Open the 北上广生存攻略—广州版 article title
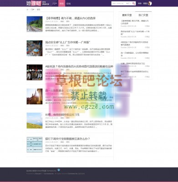178x182 pixels. point(68,42)
